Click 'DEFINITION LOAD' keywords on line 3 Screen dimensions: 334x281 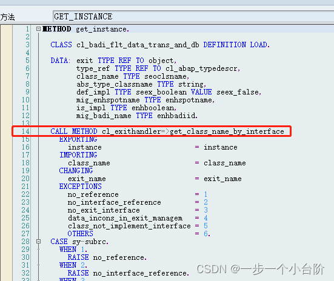click(235, 45)
